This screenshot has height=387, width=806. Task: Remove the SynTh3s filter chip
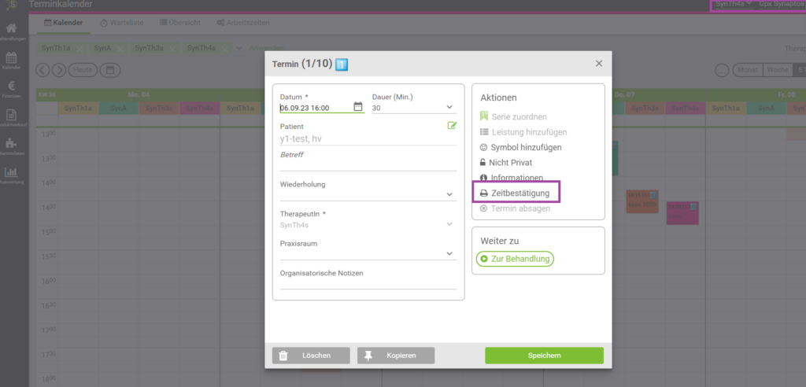point(172,48)
